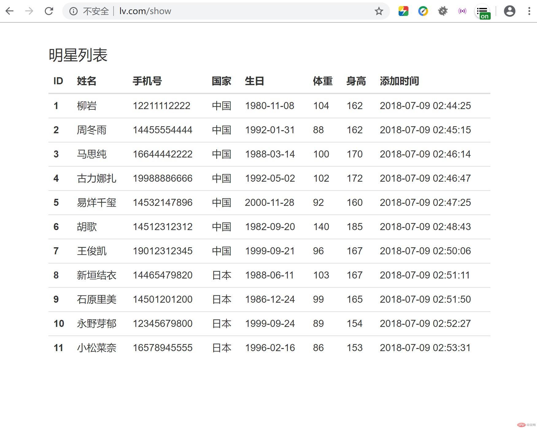Viewport: 537px width, 428px height.
Task: Click the 身高 column header
Action: (x=356, y=81)
